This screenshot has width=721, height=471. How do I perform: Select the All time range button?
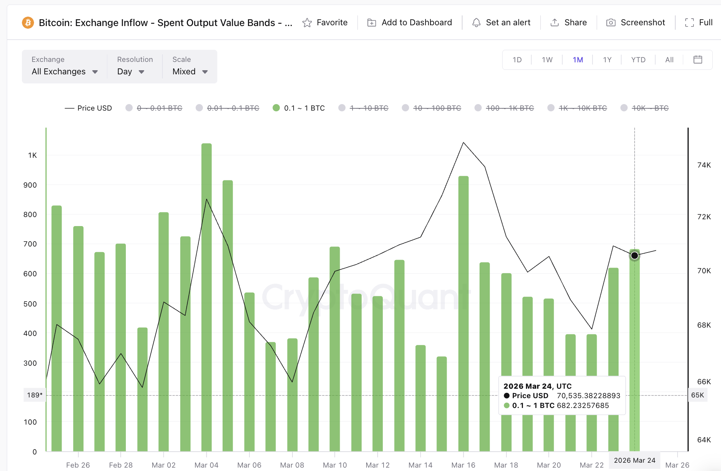click(669, 59)
